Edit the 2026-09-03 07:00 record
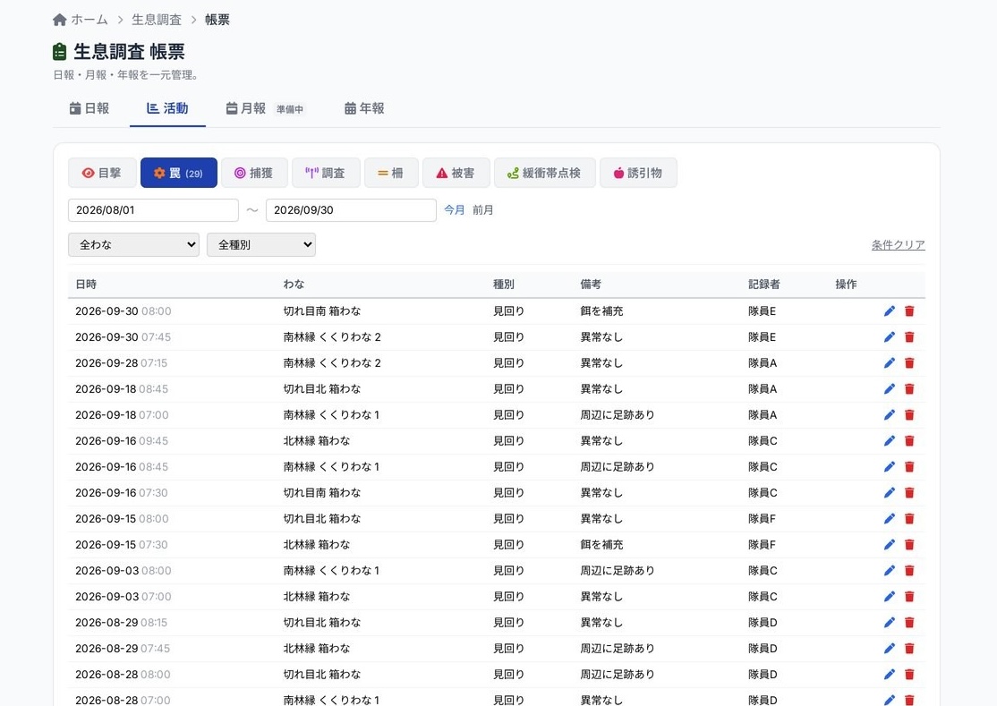997x706 pixels. click(x=889, y=597)
